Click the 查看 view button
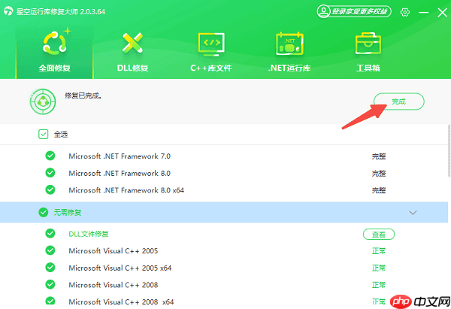The height and width of the screenshot is (309, 451). (379, 235)
